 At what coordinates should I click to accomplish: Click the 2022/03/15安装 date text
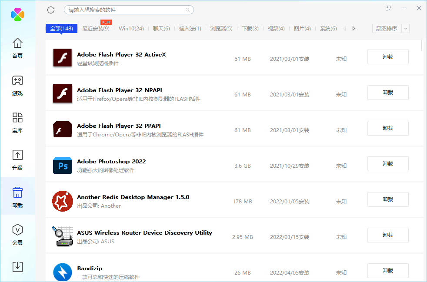click(x=290, y=237)
